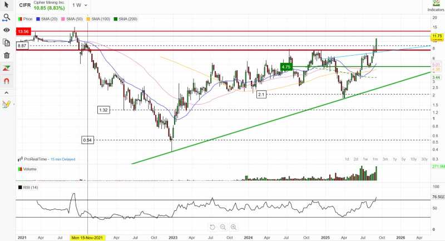Click the zoom in magnifier below chart

tap(234, 227)
